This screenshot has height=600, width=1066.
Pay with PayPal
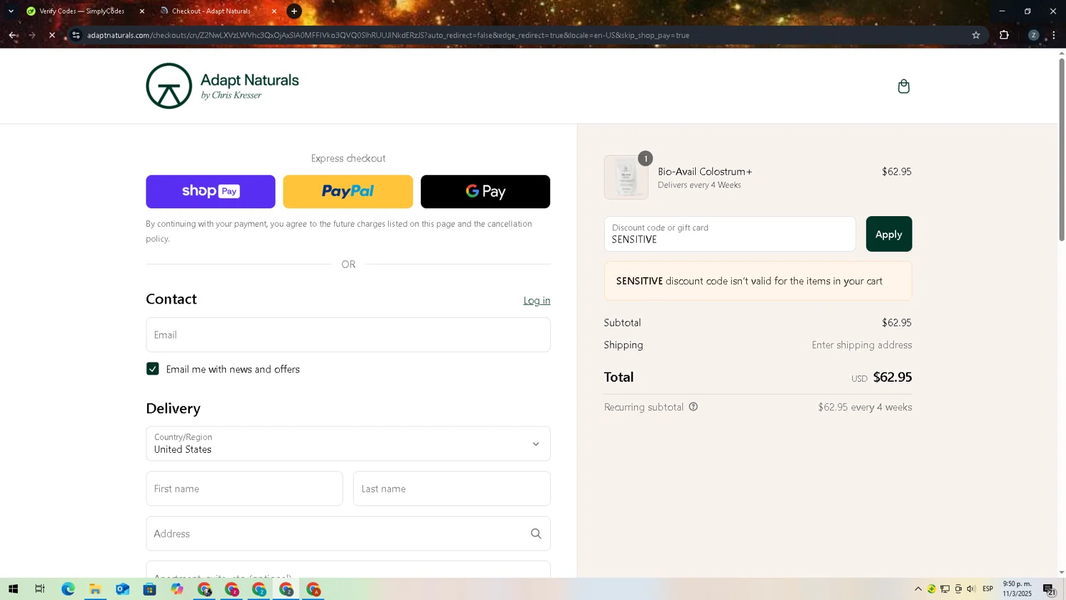point(348,191)
